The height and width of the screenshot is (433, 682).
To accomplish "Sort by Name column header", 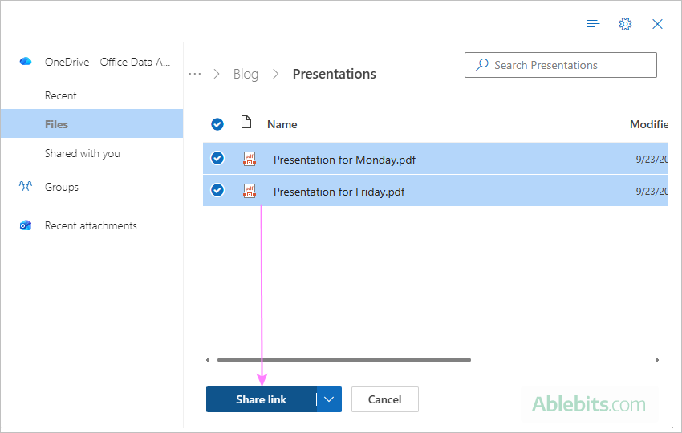I will click(282, 124).
